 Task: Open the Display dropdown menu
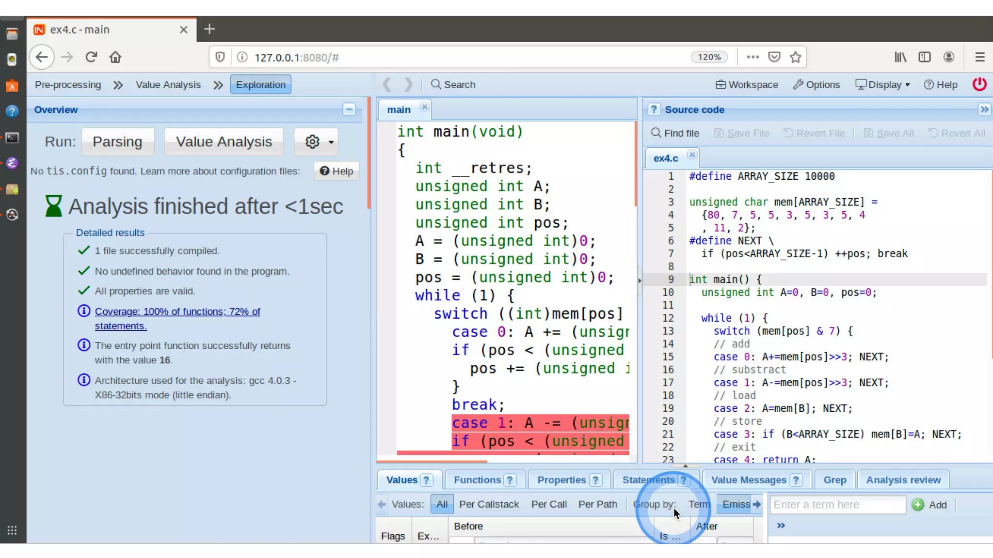tap(882, 84)
